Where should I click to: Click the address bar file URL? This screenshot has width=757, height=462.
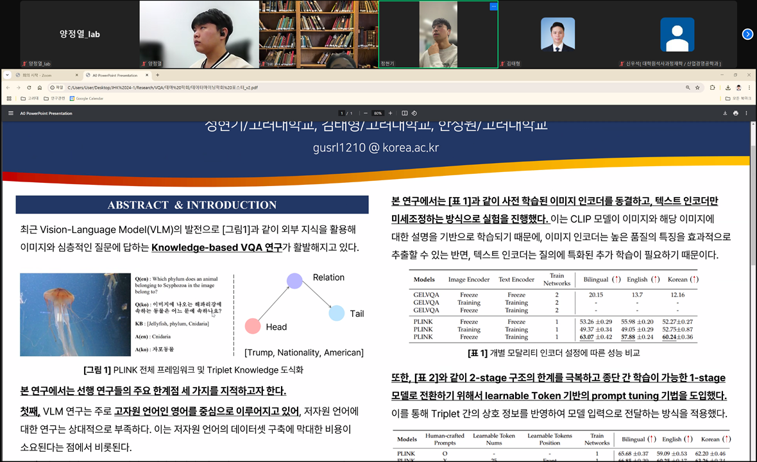tap(162, 88)
